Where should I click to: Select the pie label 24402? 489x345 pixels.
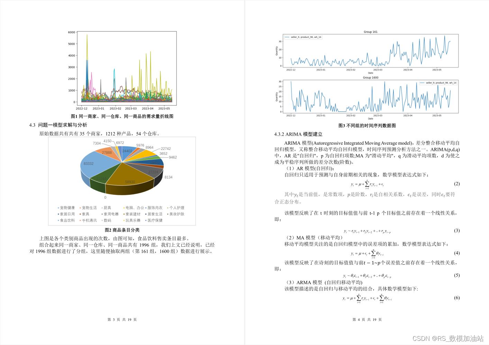point(127,151)
